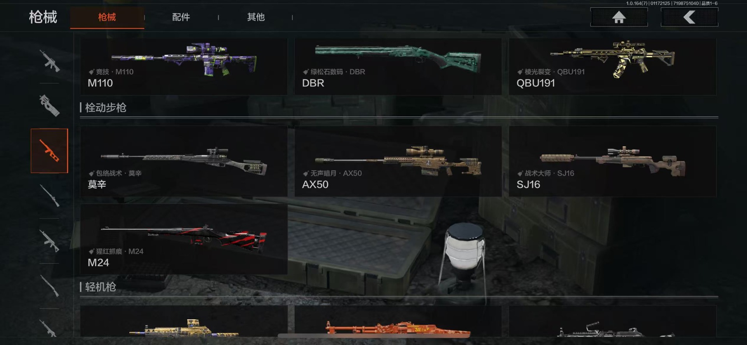The width and height of the screenshot is (747, 345).
Task: Choose the AK-style rifle sidebar icon
Action: 49,240
